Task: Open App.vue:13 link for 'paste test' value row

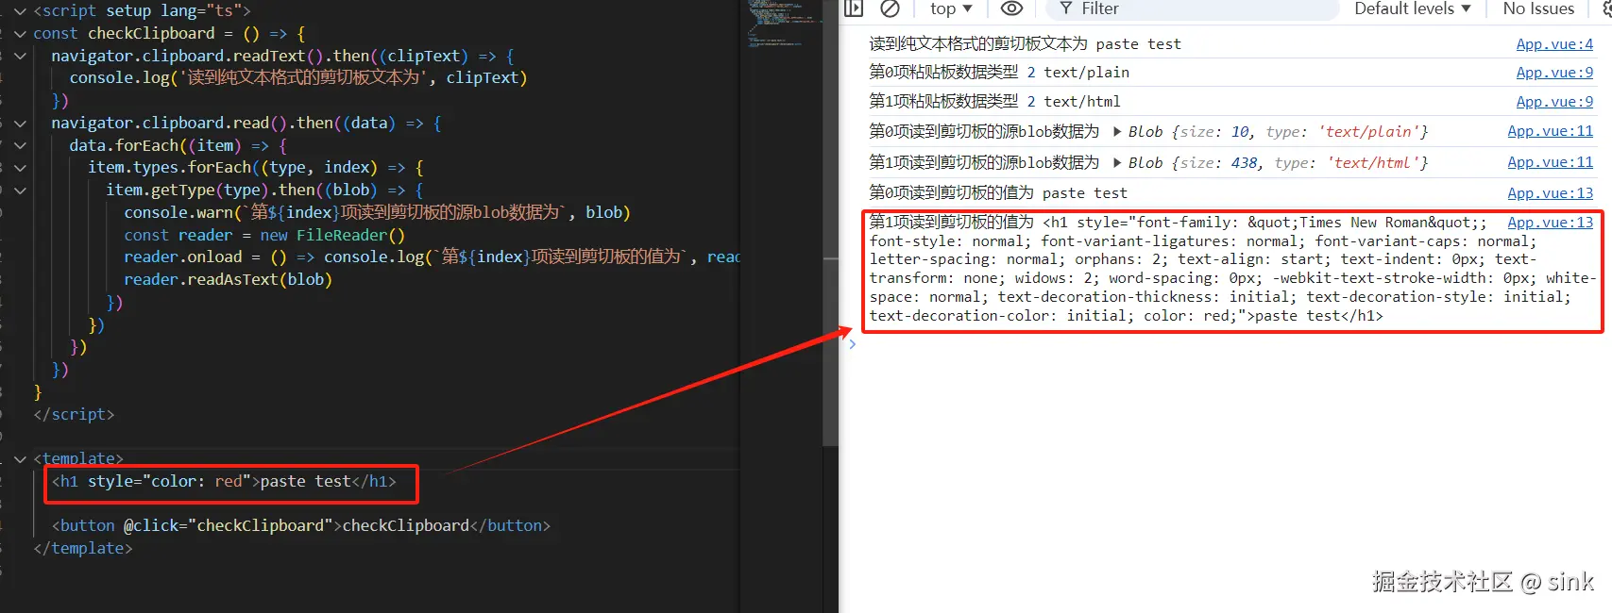Action: (1550, 193)
